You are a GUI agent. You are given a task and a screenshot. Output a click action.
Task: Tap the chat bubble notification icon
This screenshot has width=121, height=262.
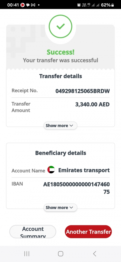pos(28,5)
